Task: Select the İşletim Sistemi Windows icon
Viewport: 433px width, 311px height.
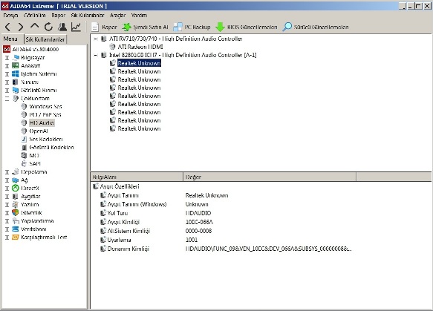Action: click(16, 73)
